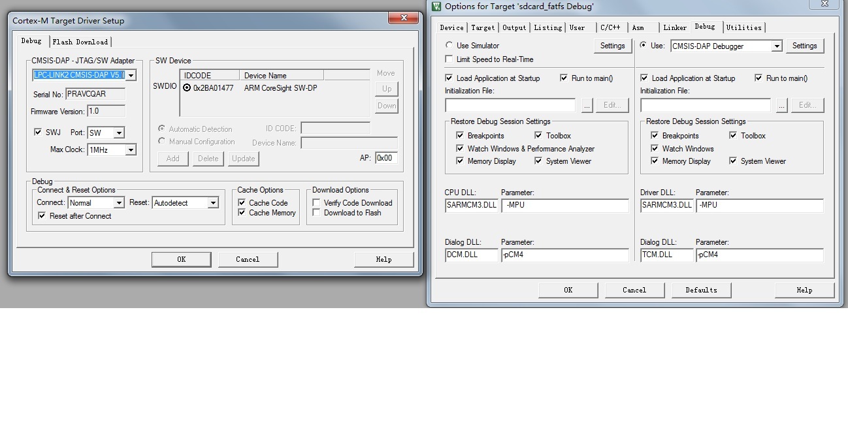Click Dialog DLL DCM.DLL field
Image resolution: width=848 pixels, height=423 pixels.
point(471,255)
